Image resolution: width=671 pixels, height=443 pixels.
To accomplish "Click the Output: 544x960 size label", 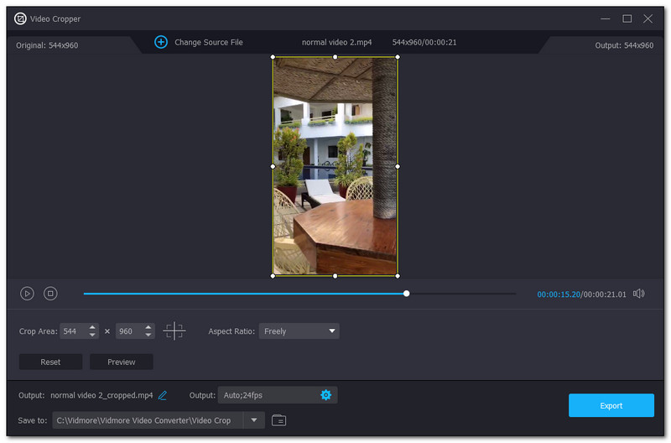I will 624,45.
